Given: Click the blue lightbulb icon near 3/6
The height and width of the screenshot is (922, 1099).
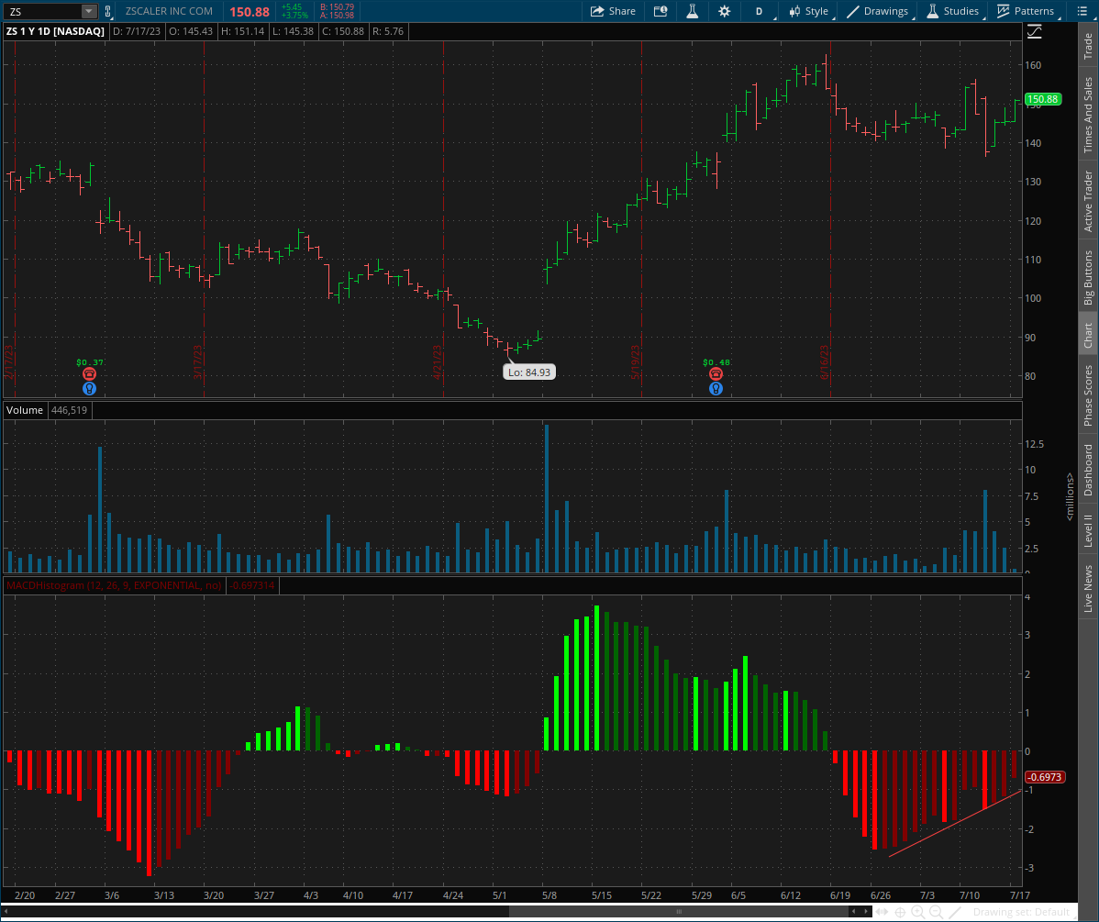Looking at the screenshot, I should click(x=89, y=388).
